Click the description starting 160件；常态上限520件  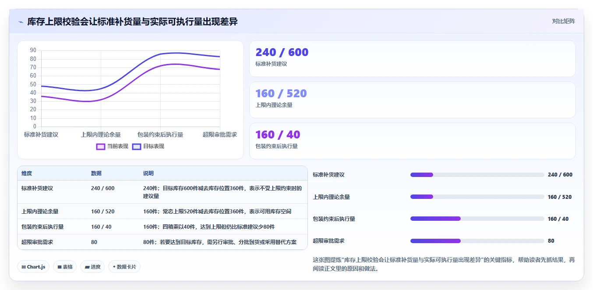pos(217,212)
